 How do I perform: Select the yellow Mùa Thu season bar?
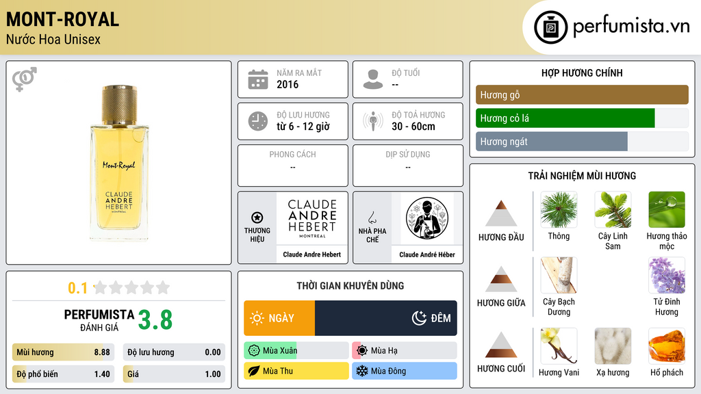296,371
